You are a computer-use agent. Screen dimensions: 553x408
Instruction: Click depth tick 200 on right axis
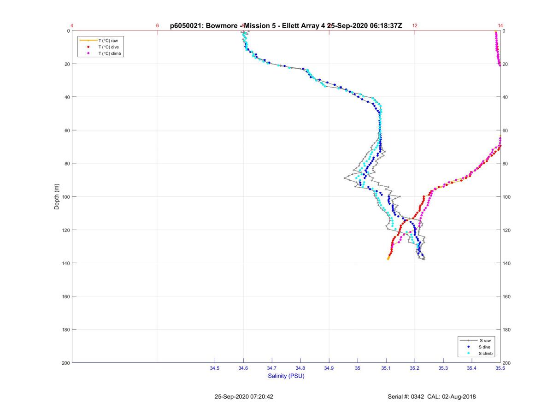507,363
